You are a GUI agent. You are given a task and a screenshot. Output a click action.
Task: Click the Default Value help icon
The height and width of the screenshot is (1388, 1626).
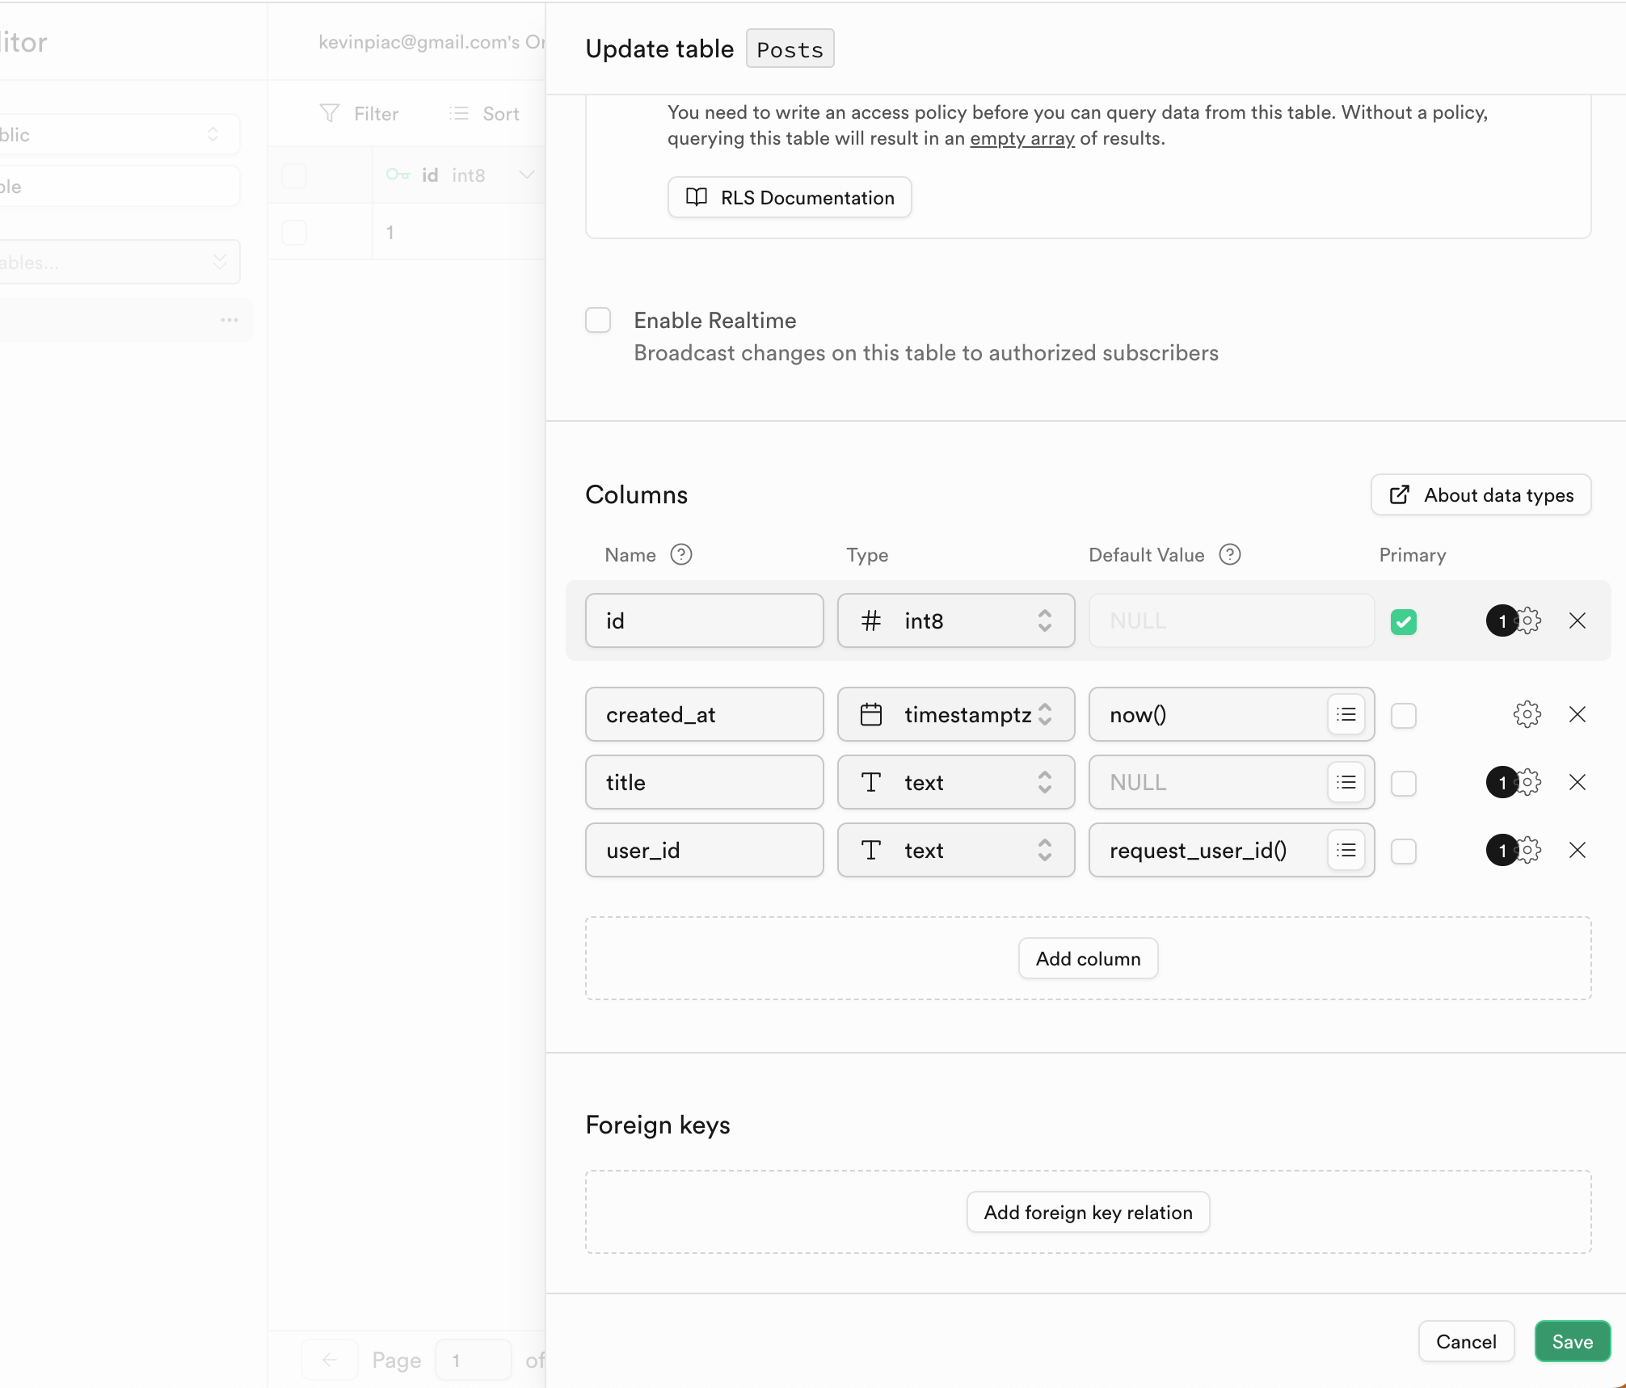click(1229, 554)
